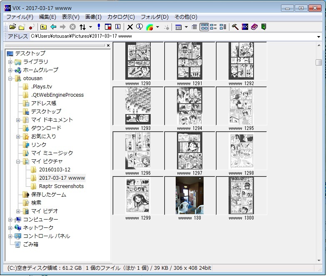Expand the ネットワーク tree node
Image resolution: width=326 pixels, height=276 pixels.
click(x=10, y=228)
